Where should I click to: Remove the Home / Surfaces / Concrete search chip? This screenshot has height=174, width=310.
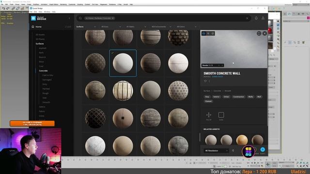(x=113, y=18)
